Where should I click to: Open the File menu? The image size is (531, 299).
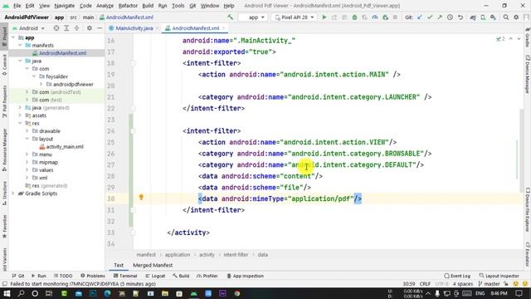pos(17,6)
